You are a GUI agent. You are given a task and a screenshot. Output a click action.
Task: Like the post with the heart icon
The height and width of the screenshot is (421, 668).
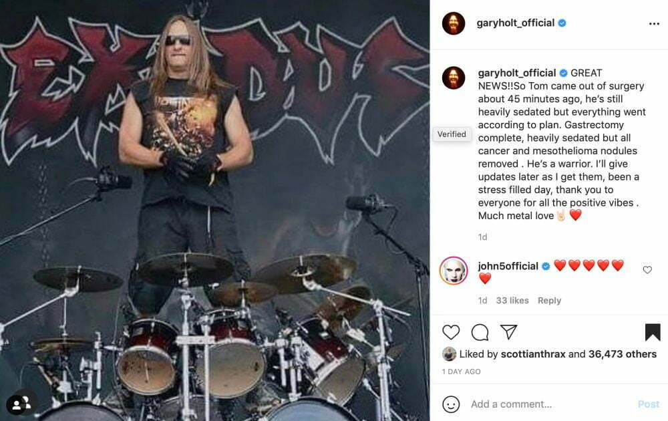[451, 332]
